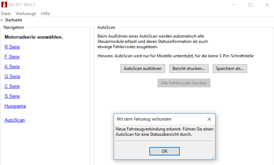The image size is (274, 165).
Task: Choose the K Serie motorcycle series
Action: point(12,67)
